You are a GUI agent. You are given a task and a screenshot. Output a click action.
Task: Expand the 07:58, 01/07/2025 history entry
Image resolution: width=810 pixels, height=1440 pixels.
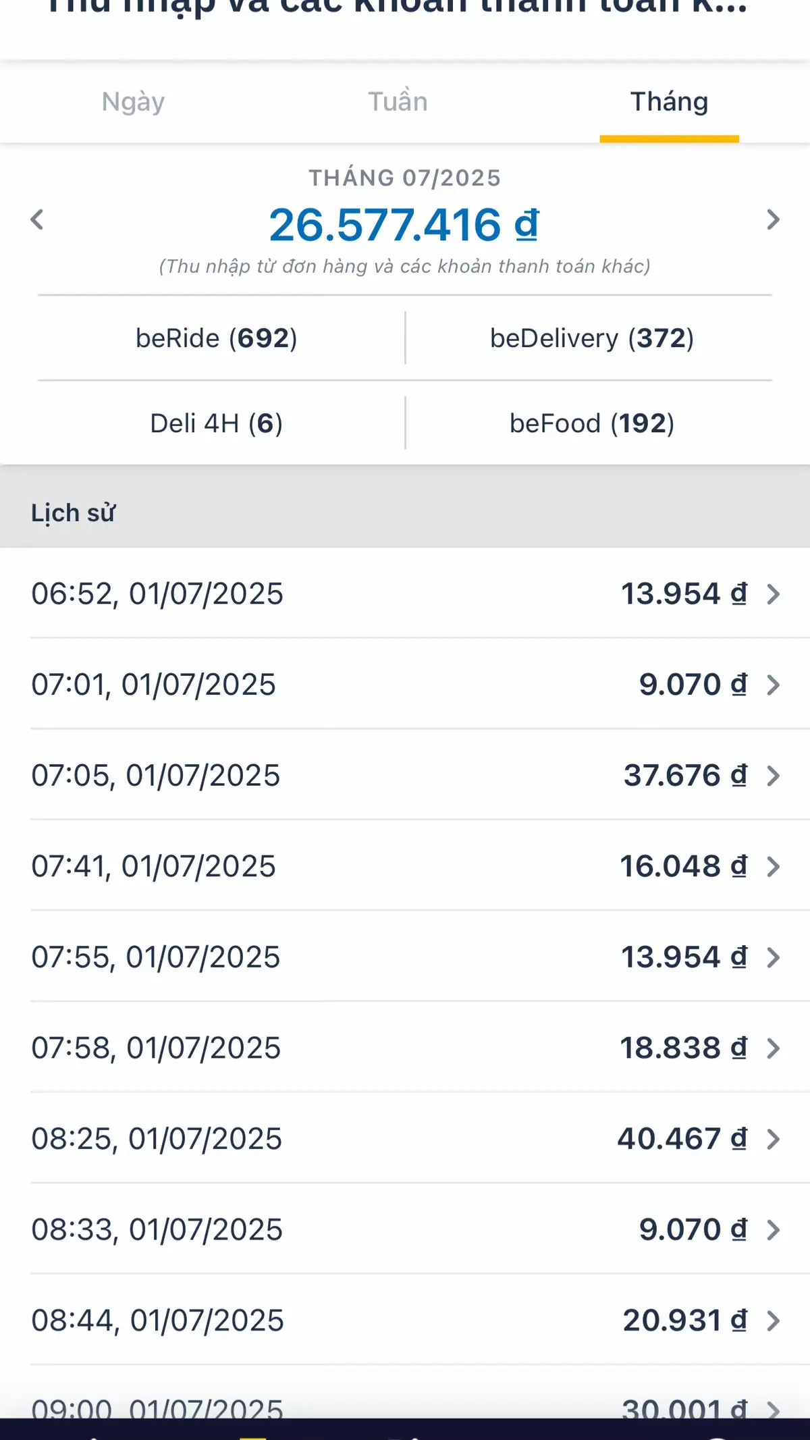point(405,1048)
